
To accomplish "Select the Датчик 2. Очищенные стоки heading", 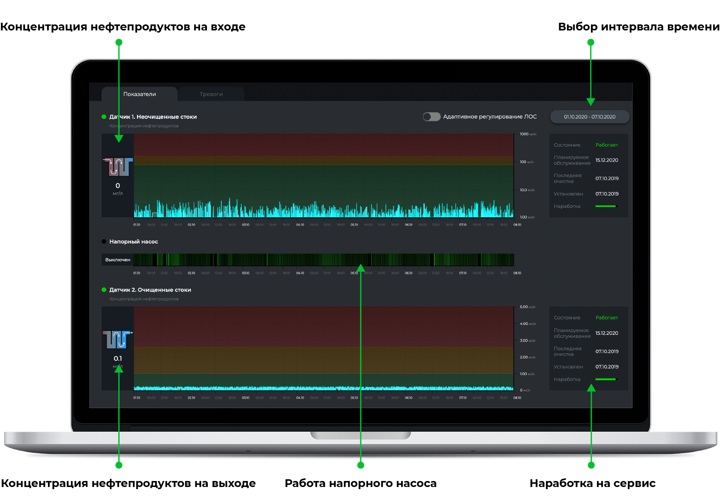I will 150,290.
